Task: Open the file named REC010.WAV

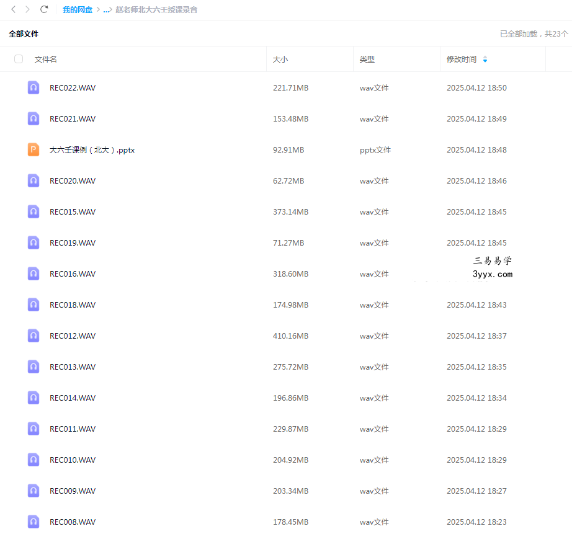Action: [x=73, y=460]
